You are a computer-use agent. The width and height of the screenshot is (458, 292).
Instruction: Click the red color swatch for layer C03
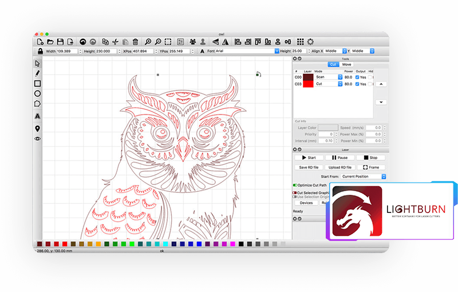click(308, 84)
